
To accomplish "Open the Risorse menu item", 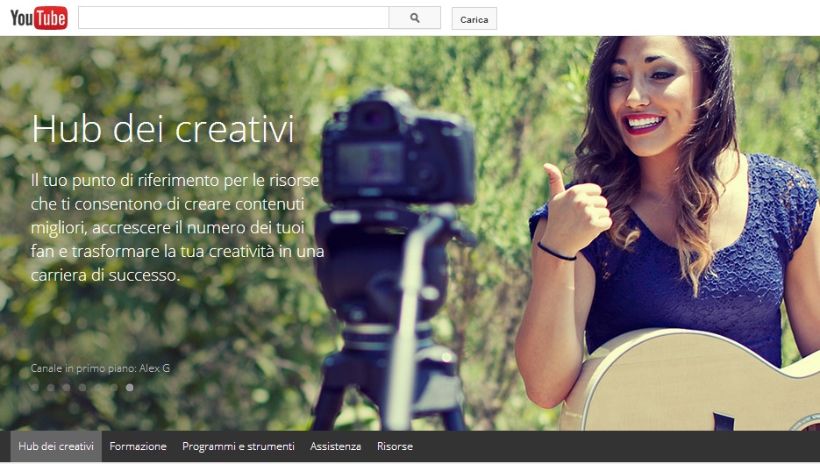I will [395, 446].
